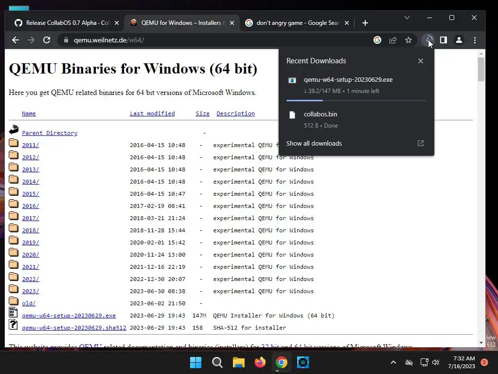Click the page vertical scrollbar thumb
This screenshot has height=374, width=498.
coord(481,69)
